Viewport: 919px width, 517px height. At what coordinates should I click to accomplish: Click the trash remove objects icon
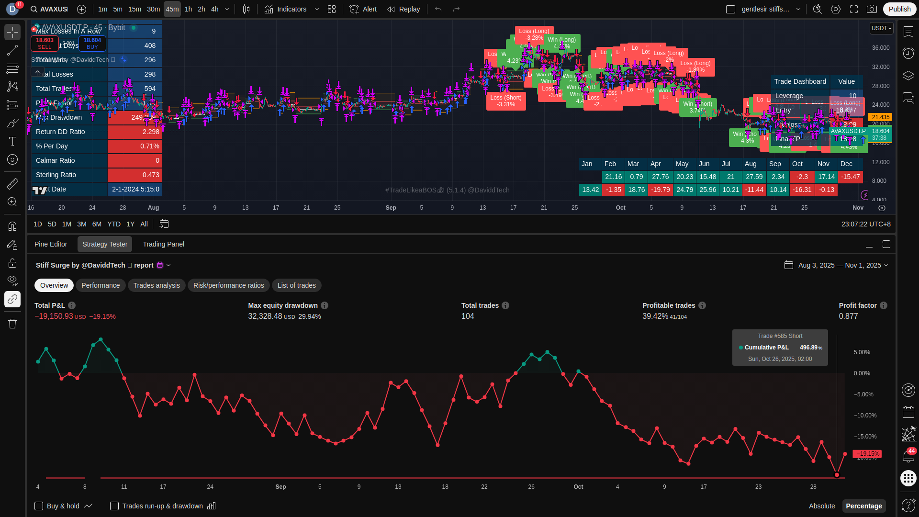(x=12, y=324)
